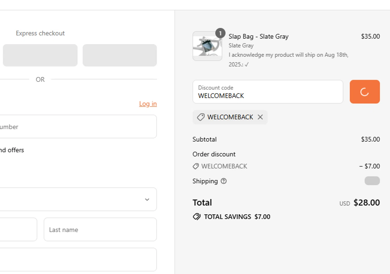Viewport: 390px width, 274px height.
Task: Click the $28.00 total amount
Action: coord(367,203)
